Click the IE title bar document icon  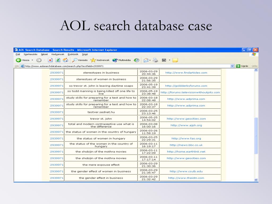coord(16,50)
